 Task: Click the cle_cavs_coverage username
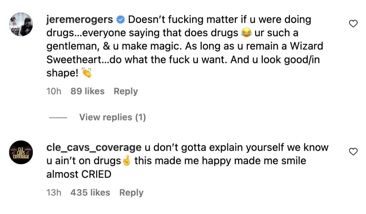tap(94, 147)
